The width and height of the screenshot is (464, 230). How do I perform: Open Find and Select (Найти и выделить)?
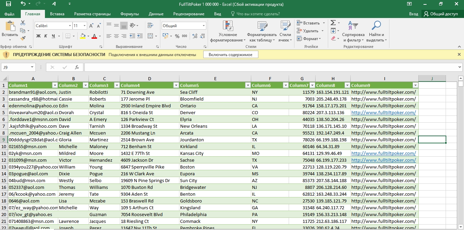tap(376, 31)
